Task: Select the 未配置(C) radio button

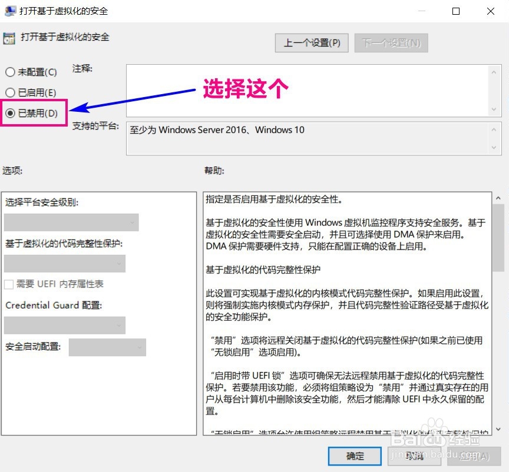Action: click(x=10, y=72)
